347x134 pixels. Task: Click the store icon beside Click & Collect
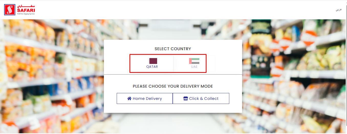(186, 98)
